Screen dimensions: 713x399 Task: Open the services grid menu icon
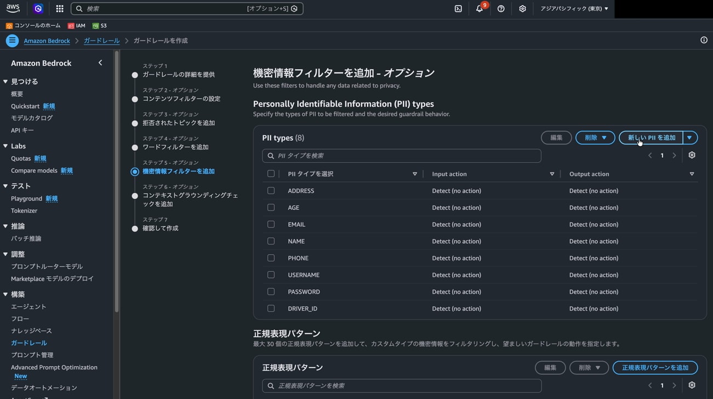pyautogui.click(x=60, y=9)
